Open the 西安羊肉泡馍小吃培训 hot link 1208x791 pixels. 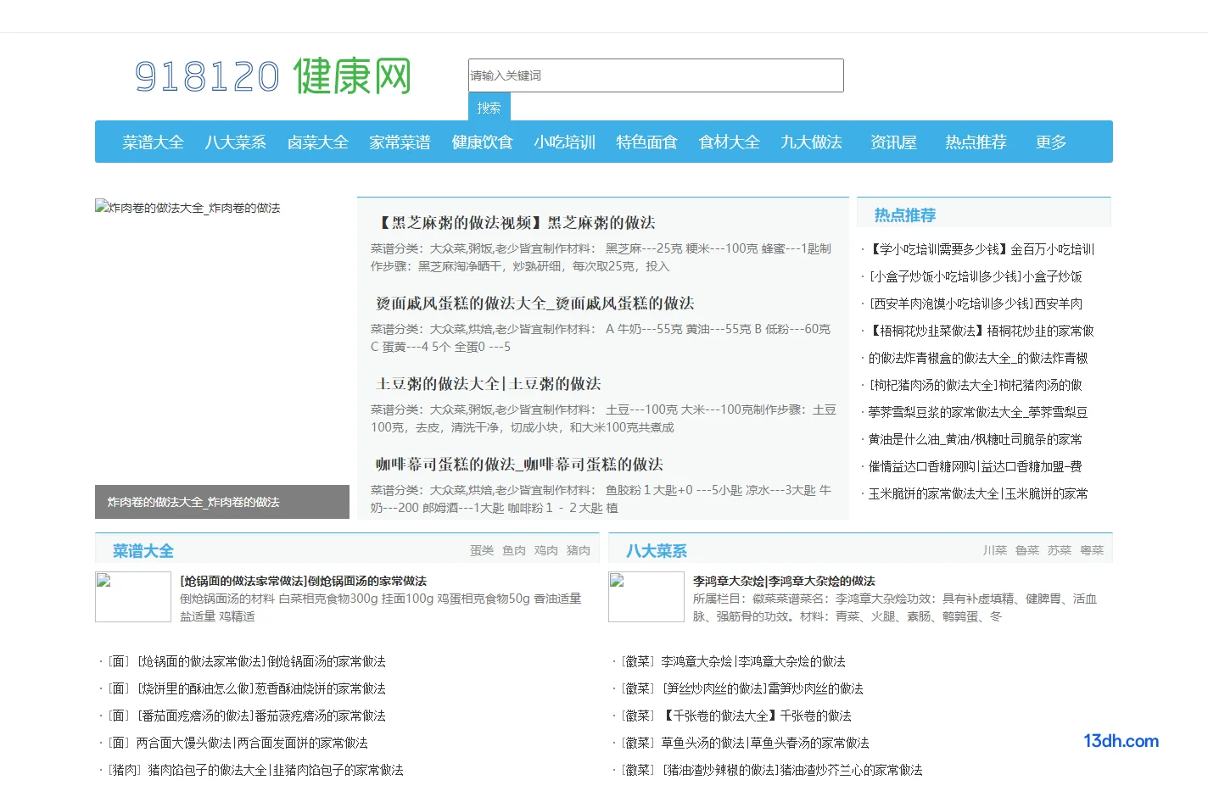tap(975, 304)
